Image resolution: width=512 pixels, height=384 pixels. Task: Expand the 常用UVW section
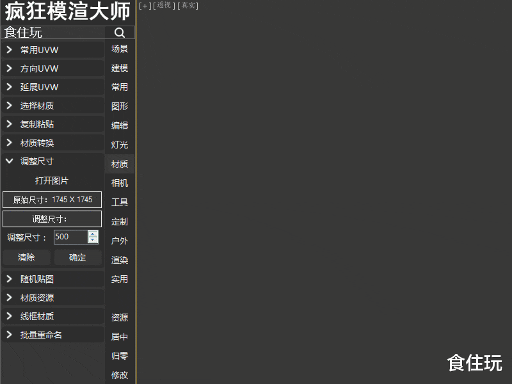click(51, 49)
